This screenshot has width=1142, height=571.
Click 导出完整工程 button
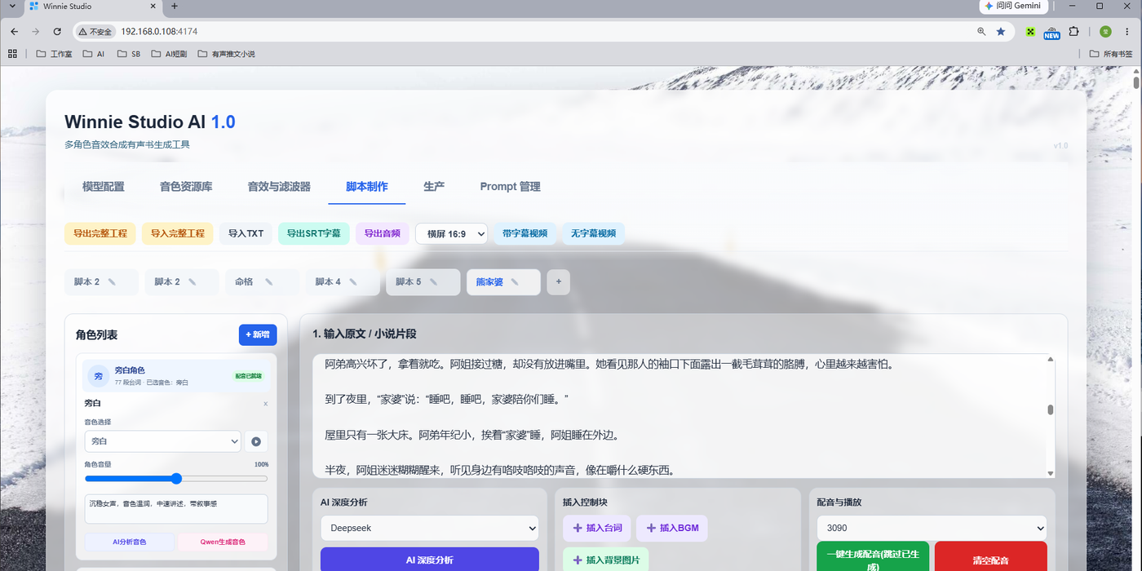[100, 233]
